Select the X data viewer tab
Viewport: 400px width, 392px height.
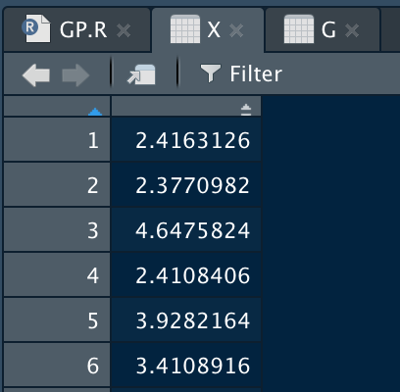click(208, 30)
